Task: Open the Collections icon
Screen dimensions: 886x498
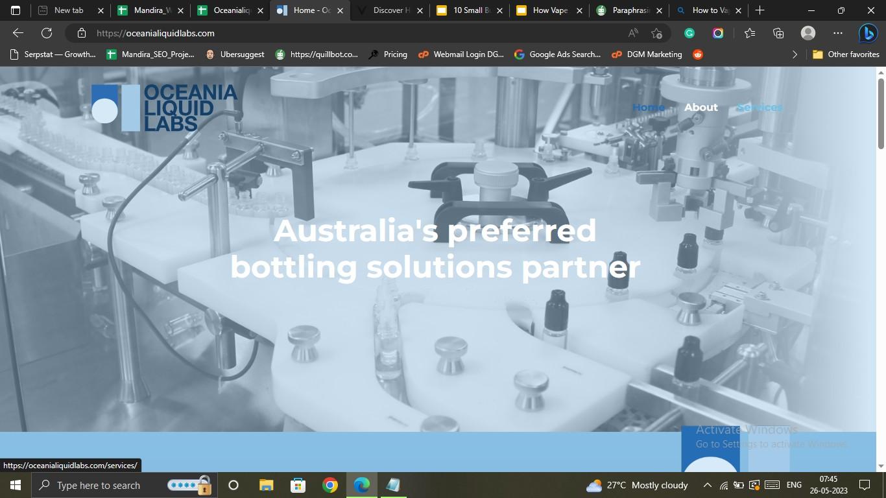Action: (x=778, y=33)
